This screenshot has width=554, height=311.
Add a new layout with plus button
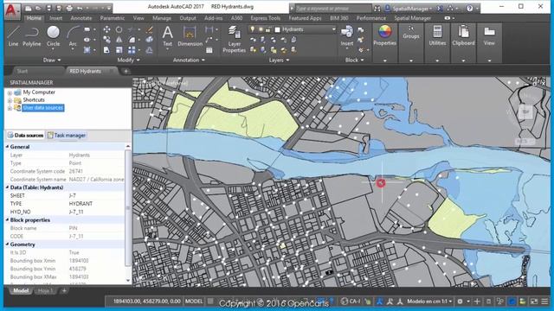point(64,291)
